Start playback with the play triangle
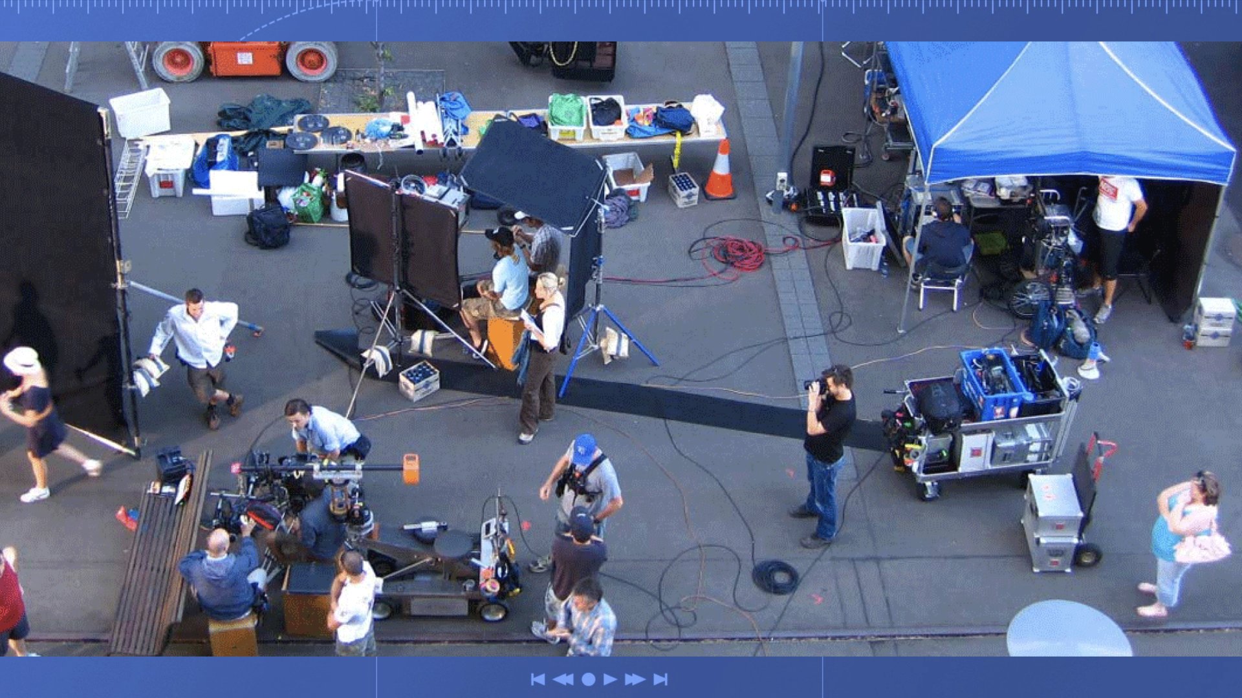The height and width of the screenshot is (698, 1242). 609,679
